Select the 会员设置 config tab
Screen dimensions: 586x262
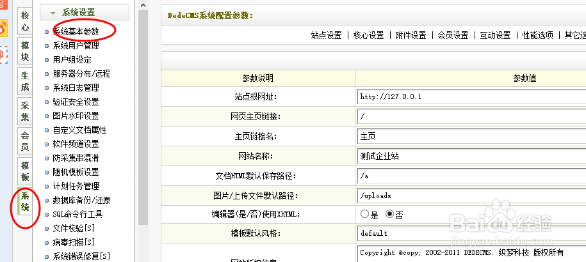pos(453,36)
